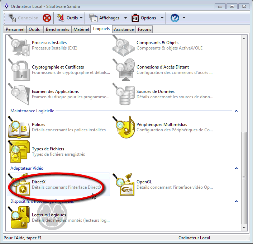Image resolution: width=253 pixels, height=244 pixels.
Task: Click the Affichages windows icon
Action: (x=93, y=18)
